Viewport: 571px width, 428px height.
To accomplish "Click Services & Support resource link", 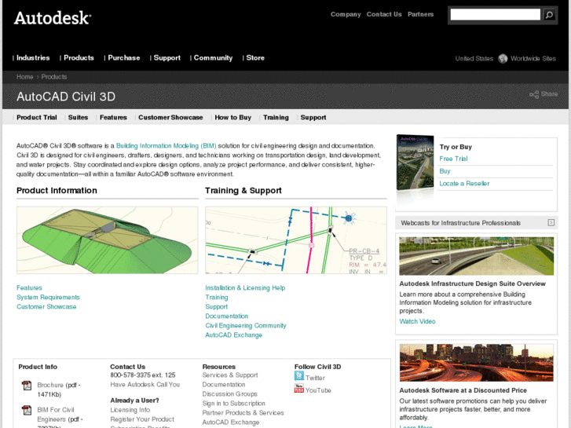I will point(230,375).
